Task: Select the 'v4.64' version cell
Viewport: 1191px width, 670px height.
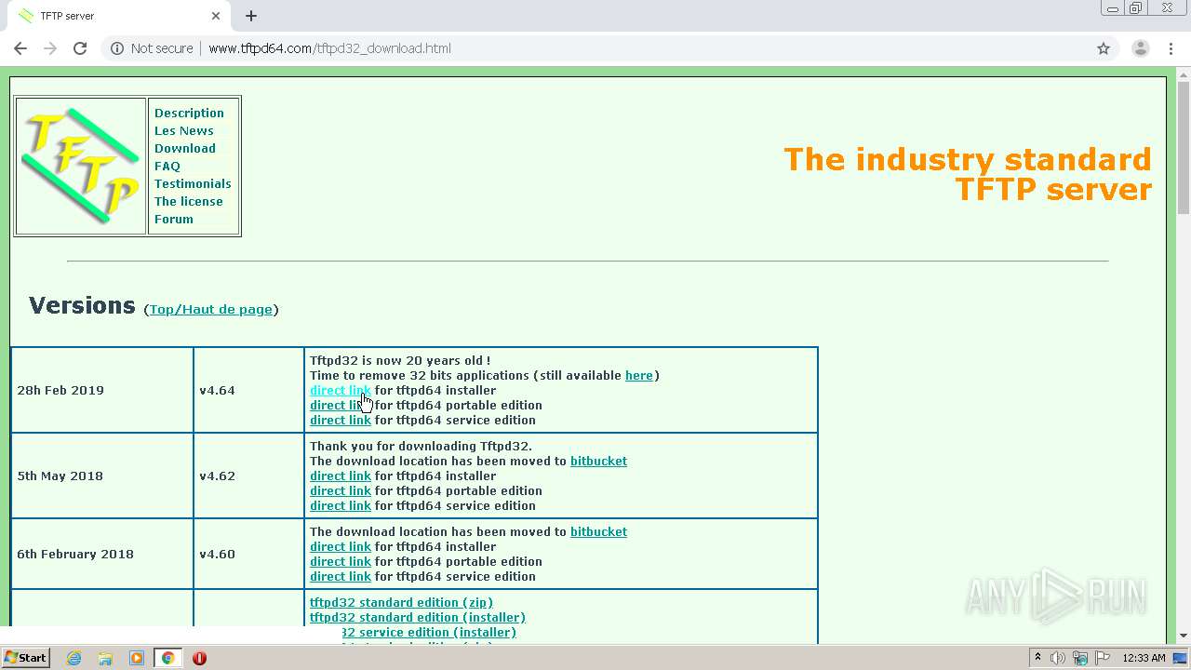Action: point(248,390)
